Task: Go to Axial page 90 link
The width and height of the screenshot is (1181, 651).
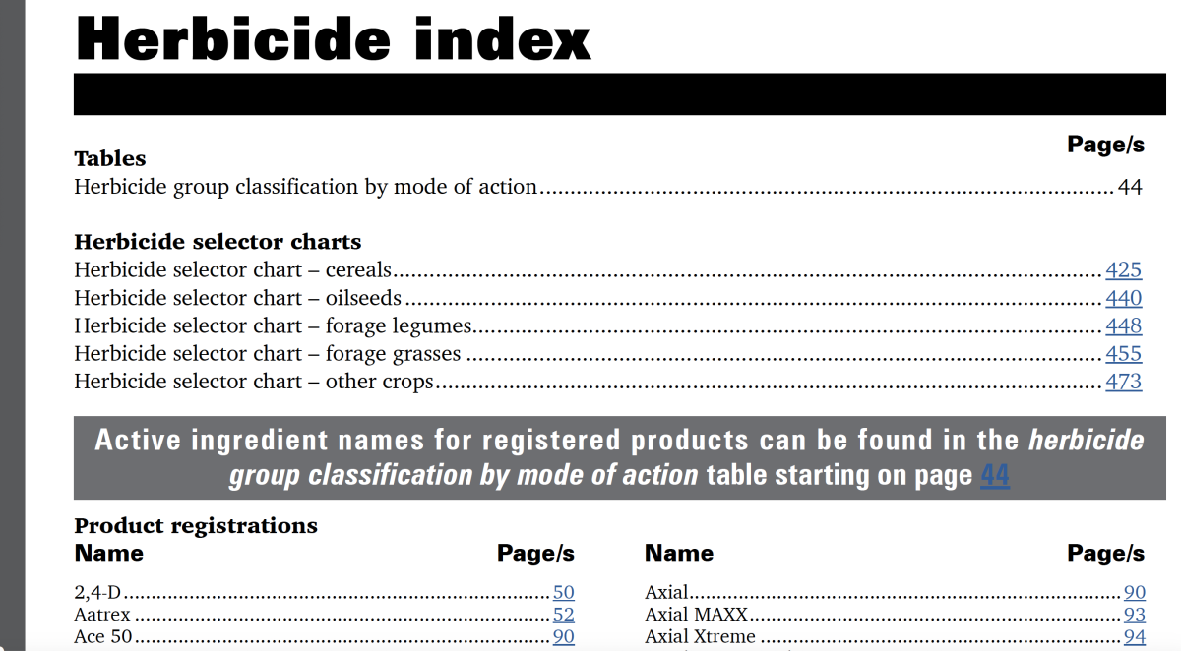Action: (x=1134, y=592)
